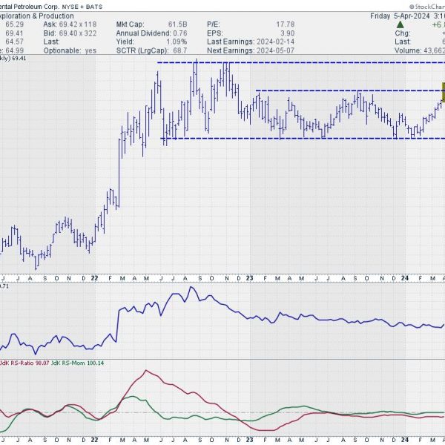This screenshot has height=445, width=445.
Task: Click the 'Last Earnings: 2024-02-14' text
Action: click(x=251, y=42)
